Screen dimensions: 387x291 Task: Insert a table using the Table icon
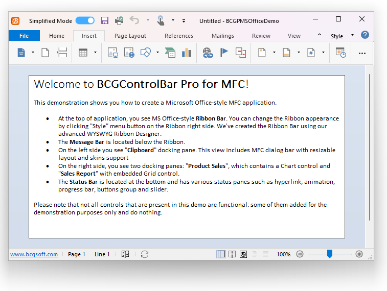coord(83,53)
